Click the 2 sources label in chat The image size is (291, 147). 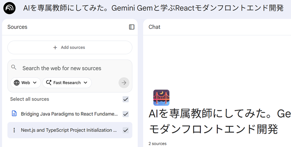158,143
